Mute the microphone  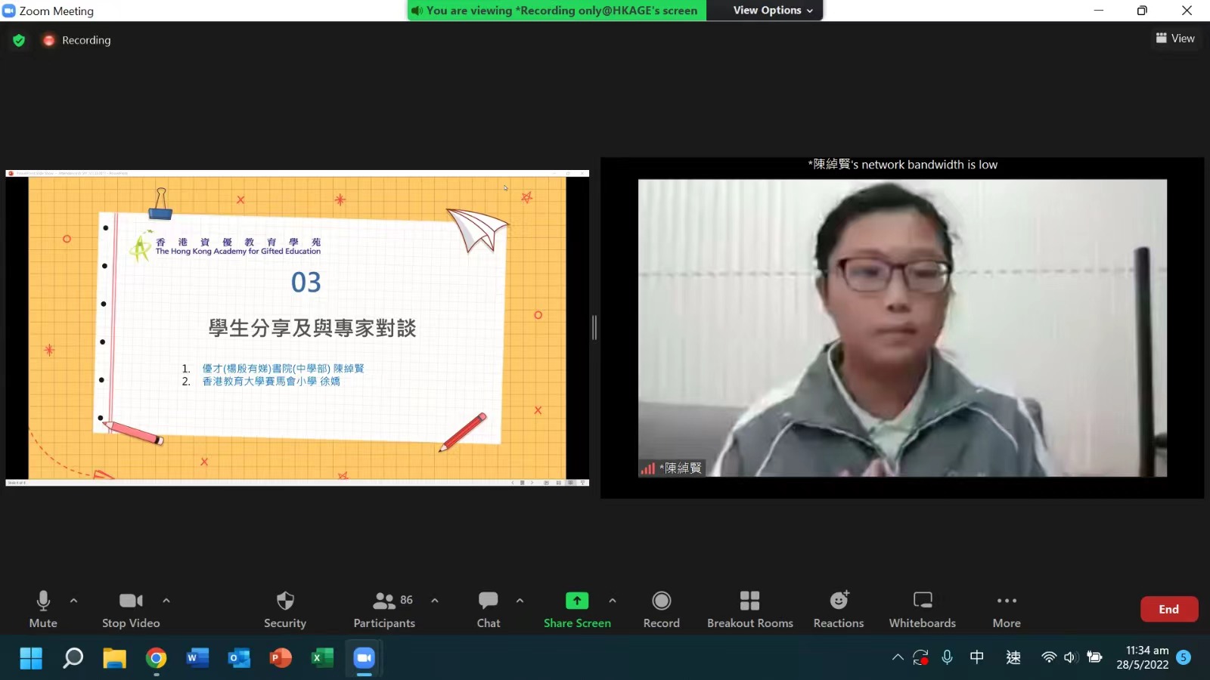(x=43, y=609)
